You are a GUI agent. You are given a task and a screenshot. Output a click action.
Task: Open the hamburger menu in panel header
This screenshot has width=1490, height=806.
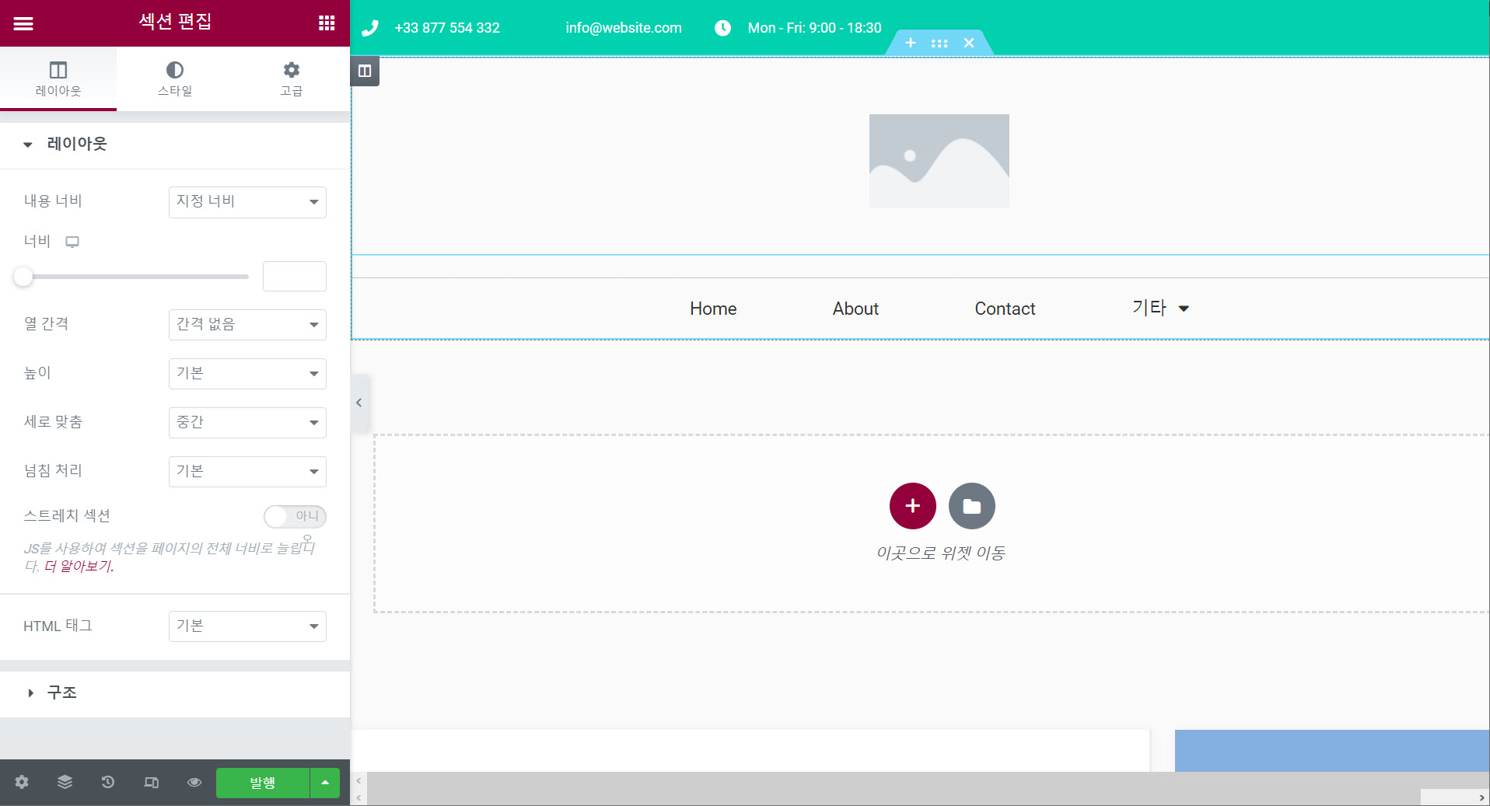[x=23, y=23]
